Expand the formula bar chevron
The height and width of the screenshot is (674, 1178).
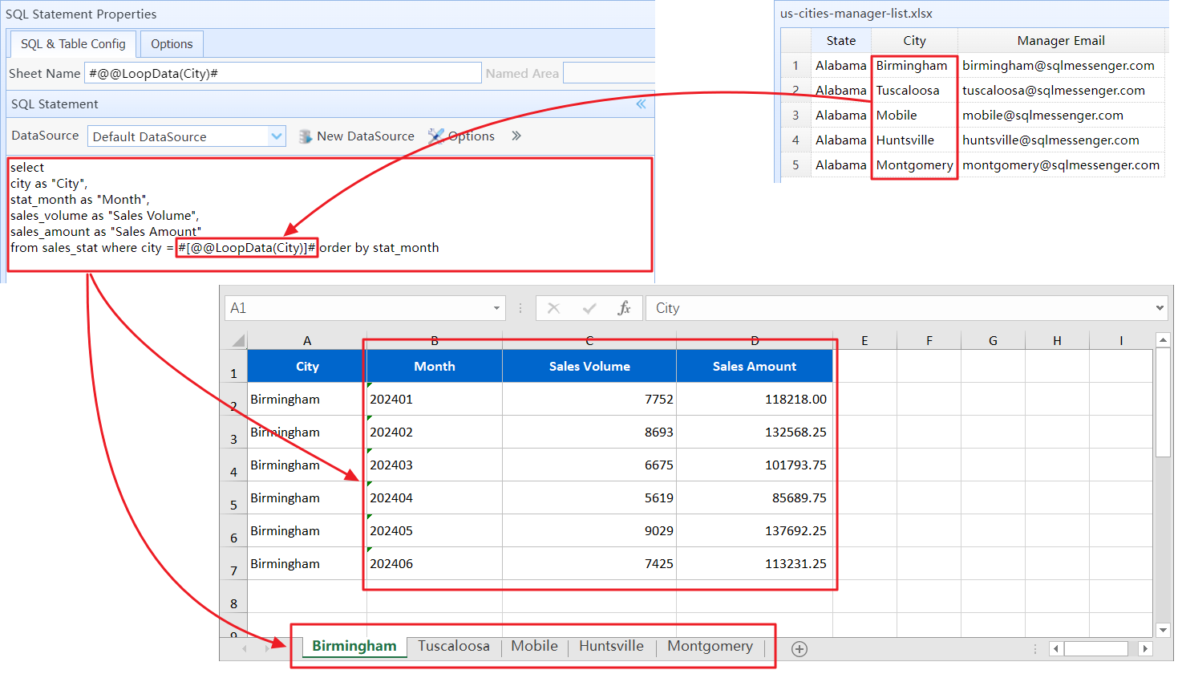click(1160, 308)
